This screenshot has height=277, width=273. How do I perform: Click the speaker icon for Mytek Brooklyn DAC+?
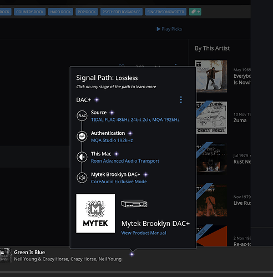coord(82,178)
